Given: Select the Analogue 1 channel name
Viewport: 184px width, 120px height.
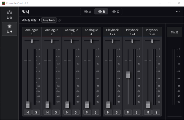Looking at the screenshot, I should (32, 32).
